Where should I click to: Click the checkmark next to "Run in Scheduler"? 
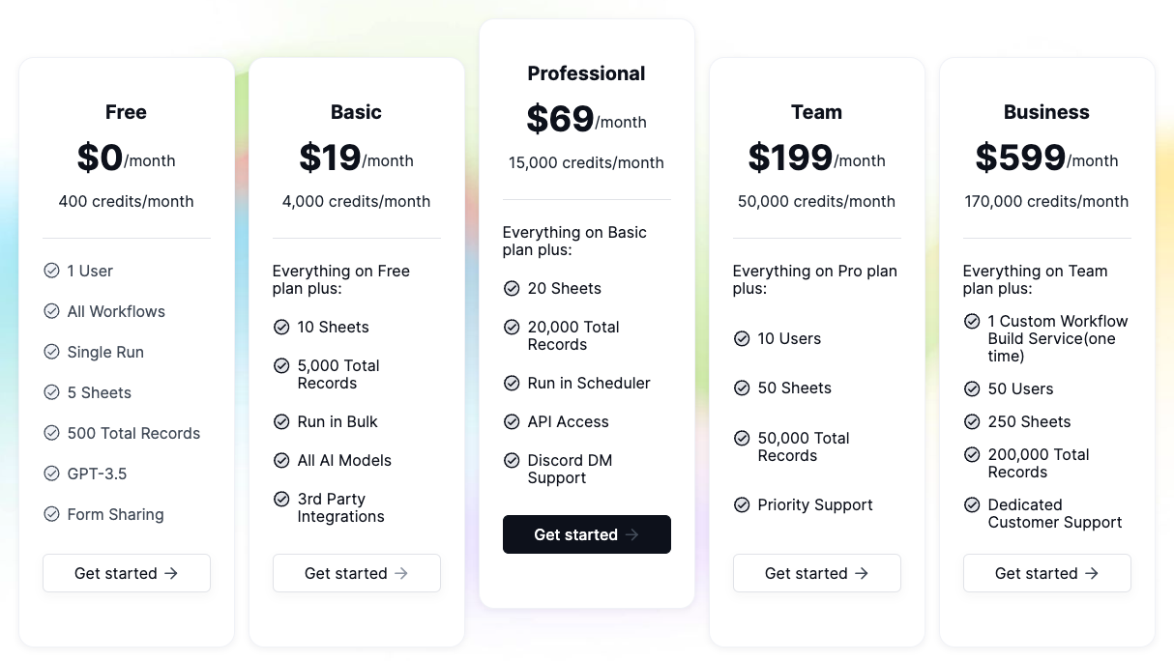tap(512, 383)
